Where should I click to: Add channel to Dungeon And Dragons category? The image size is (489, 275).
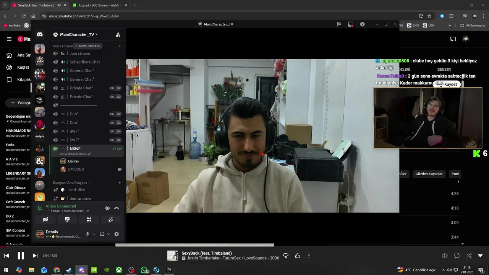(120, 183)
